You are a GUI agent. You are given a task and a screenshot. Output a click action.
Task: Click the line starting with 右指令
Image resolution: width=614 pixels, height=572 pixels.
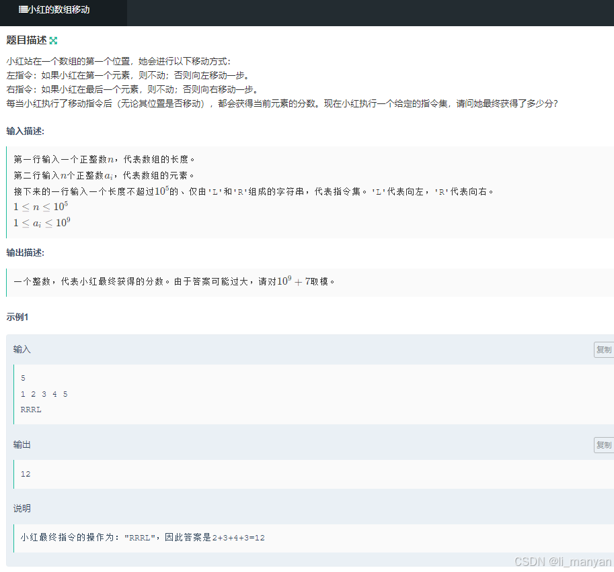click(132, 89)
